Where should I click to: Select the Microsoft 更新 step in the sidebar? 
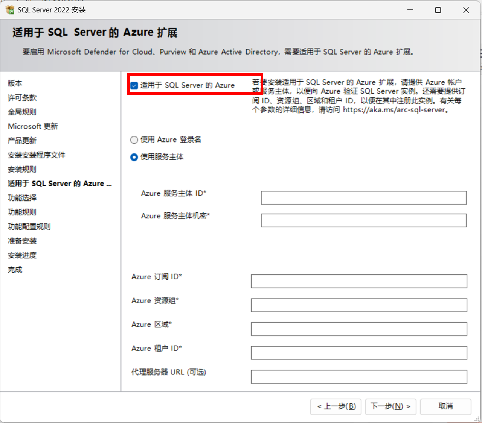33,126
